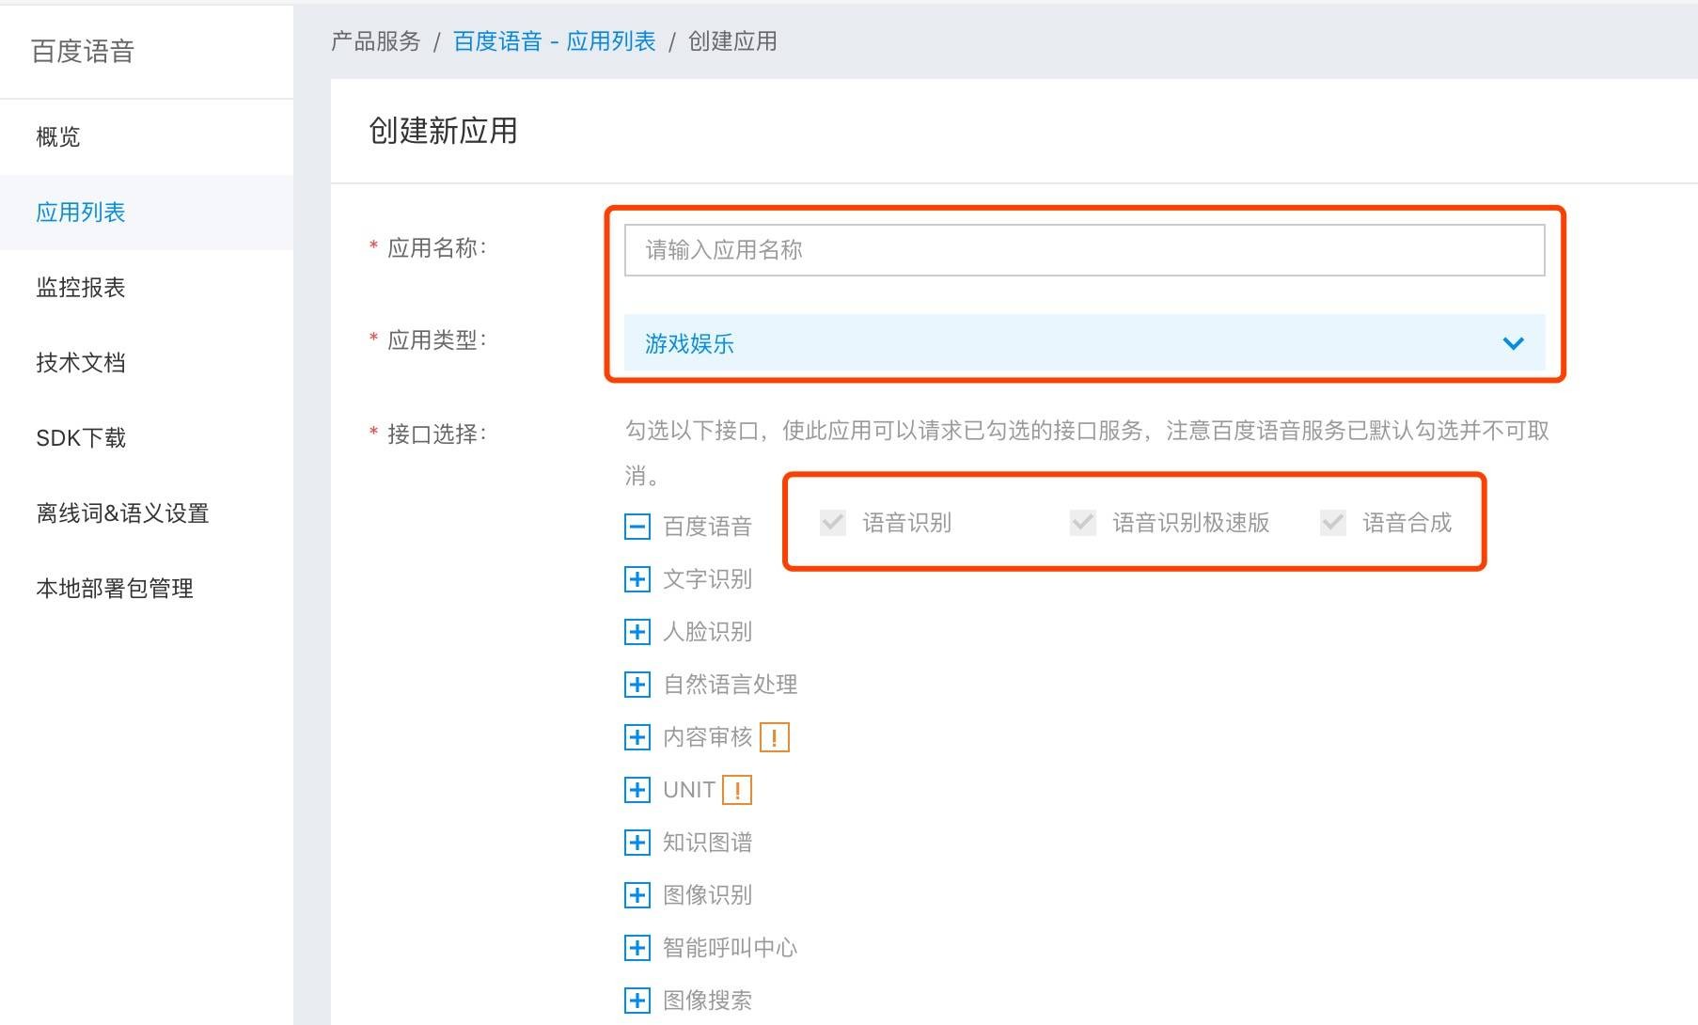Click the 人脸识别 group label
This screenshot has height=1025, width=1698.
(x=707, y=631)
